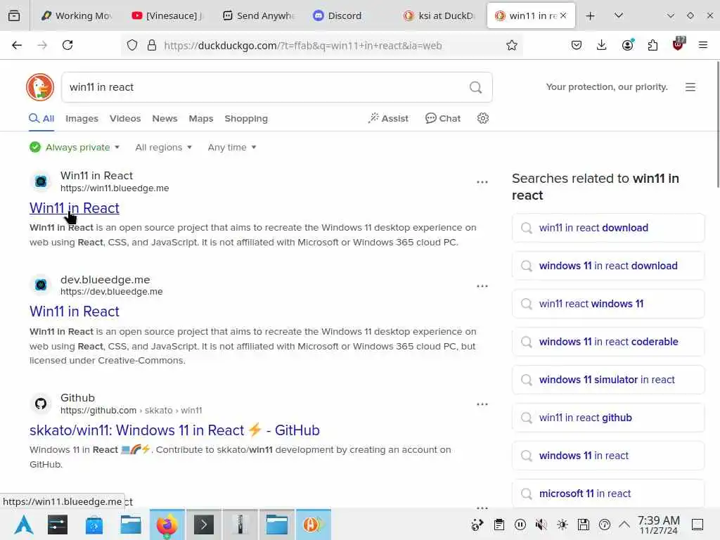The height and width of the screenshot is (540, 720).
Task: Open the Arch Linux application launcher
Action: 23,525
